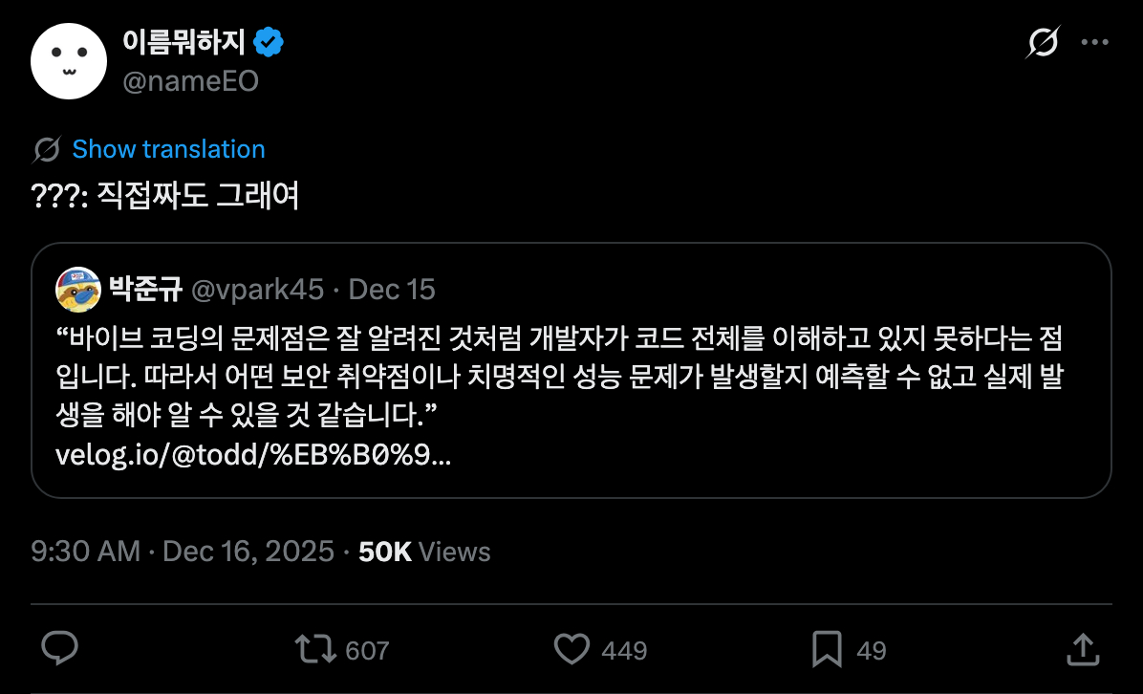Click the verified blue checkmark badge
The height and width of the screenshot is (694, 1143).
[269, 42]
